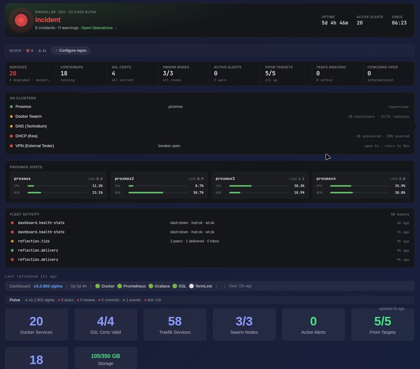Open the proxmox host card title
Viewport: 420px width, 369px height.
click(x=22, y=179)
